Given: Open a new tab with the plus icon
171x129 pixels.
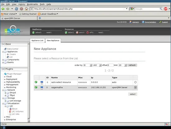Looking at the screenshot, I should pyautogui.click(x=40, y=18).
